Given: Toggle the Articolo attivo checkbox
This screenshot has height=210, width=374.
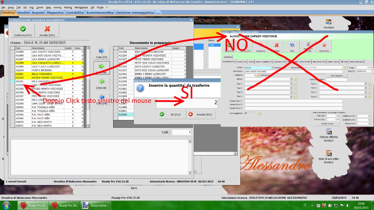Looking at the screenshot, I should tap(273, 68).
